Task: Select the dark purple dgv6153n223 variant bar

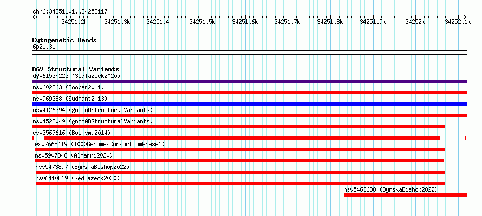Action: (249, 81)
